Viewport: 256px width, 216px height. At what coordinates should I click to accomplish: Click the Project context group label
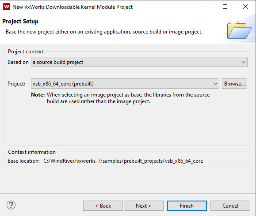(x=26, y=52)
